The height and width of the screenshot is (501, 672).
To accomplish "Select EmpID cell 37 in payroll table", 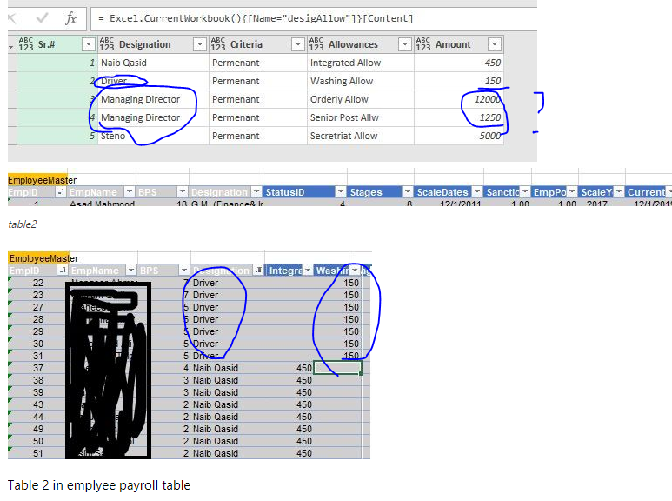I will click(38, 368).
